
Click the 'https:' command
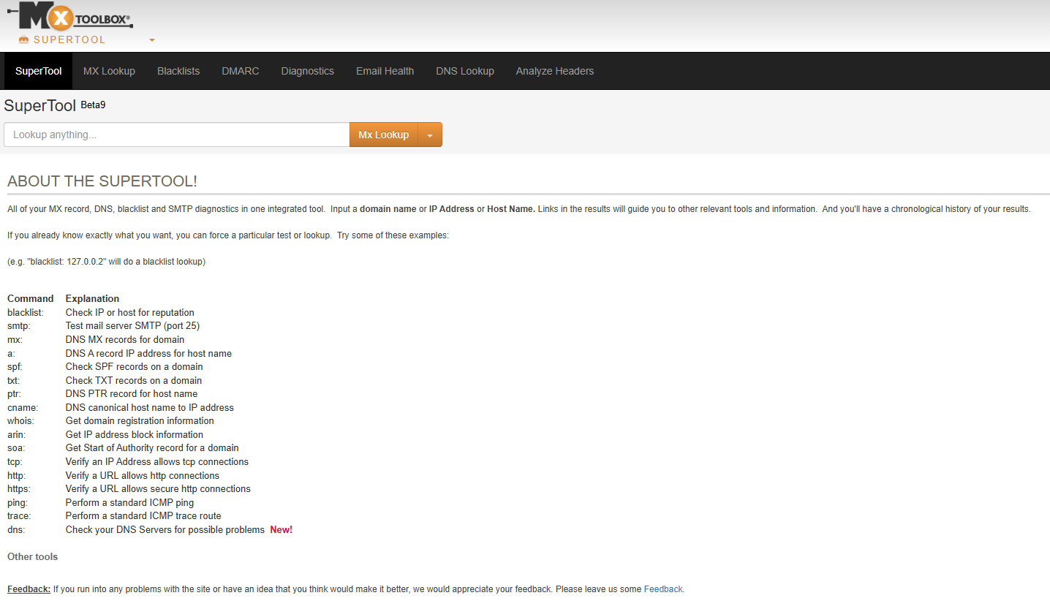(x=18, y=488)
